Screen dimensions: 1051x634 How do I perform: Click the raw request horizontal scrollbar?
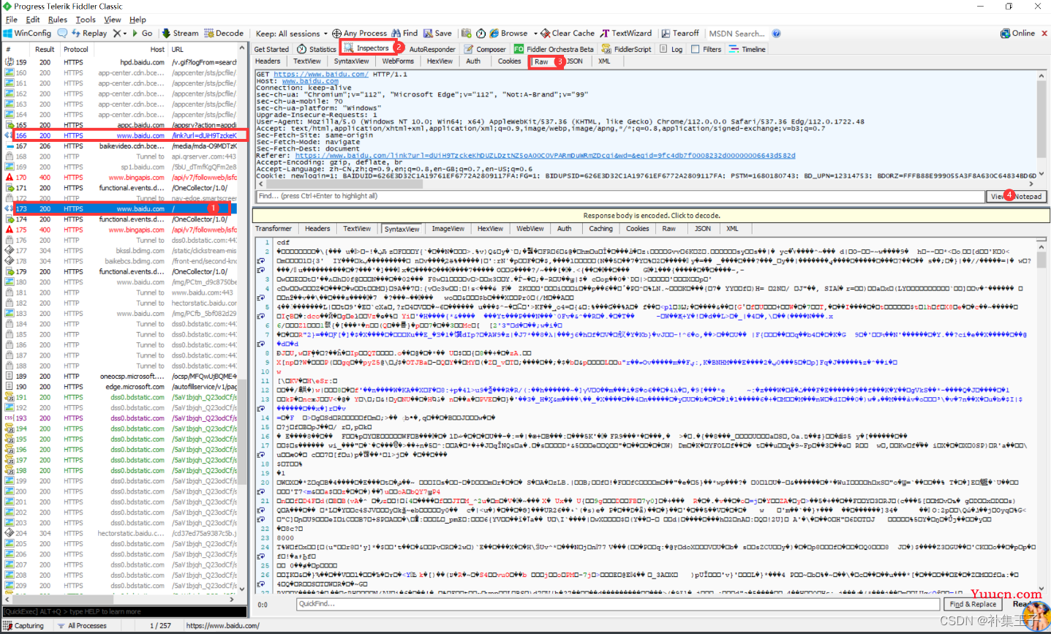point(647,184)
